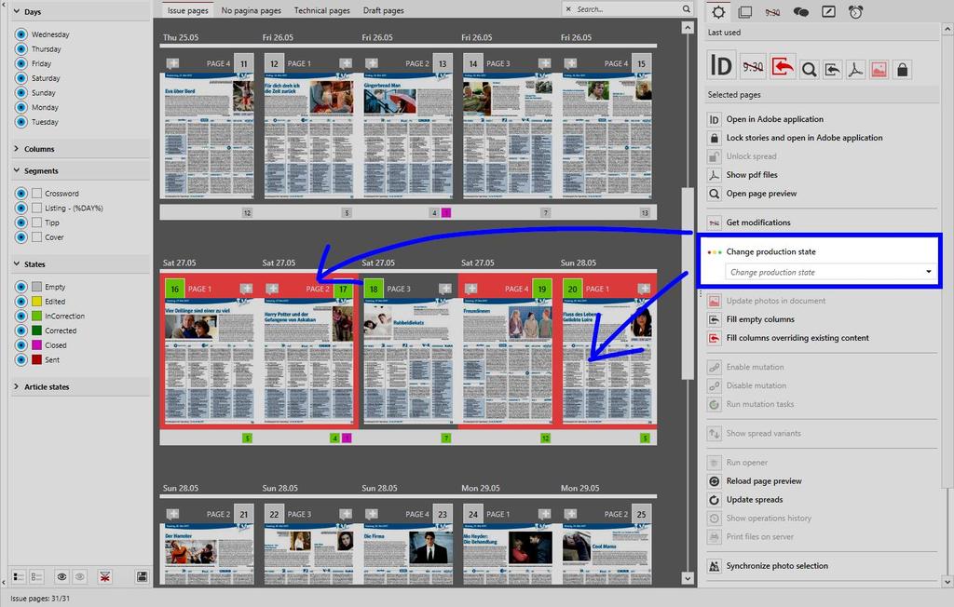This screenshot has width=954, height=607.
Task: Check the Listing - (%DAY%) segment checkbox
Action: (36, 208)
